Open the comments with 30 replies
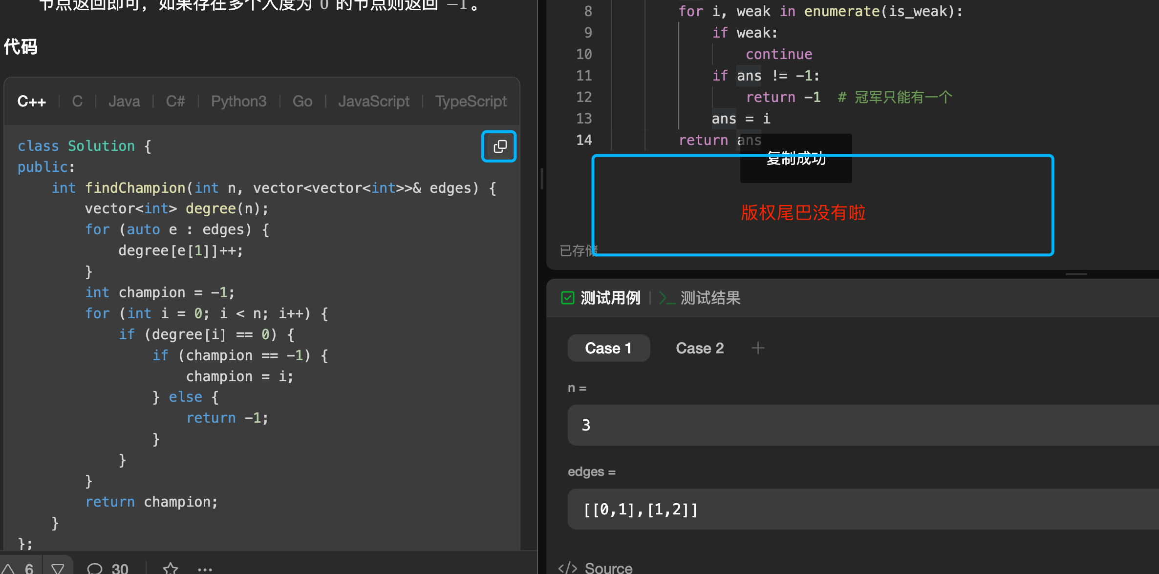This screenshot has height=574, width=1159. [x=107, y=569]
